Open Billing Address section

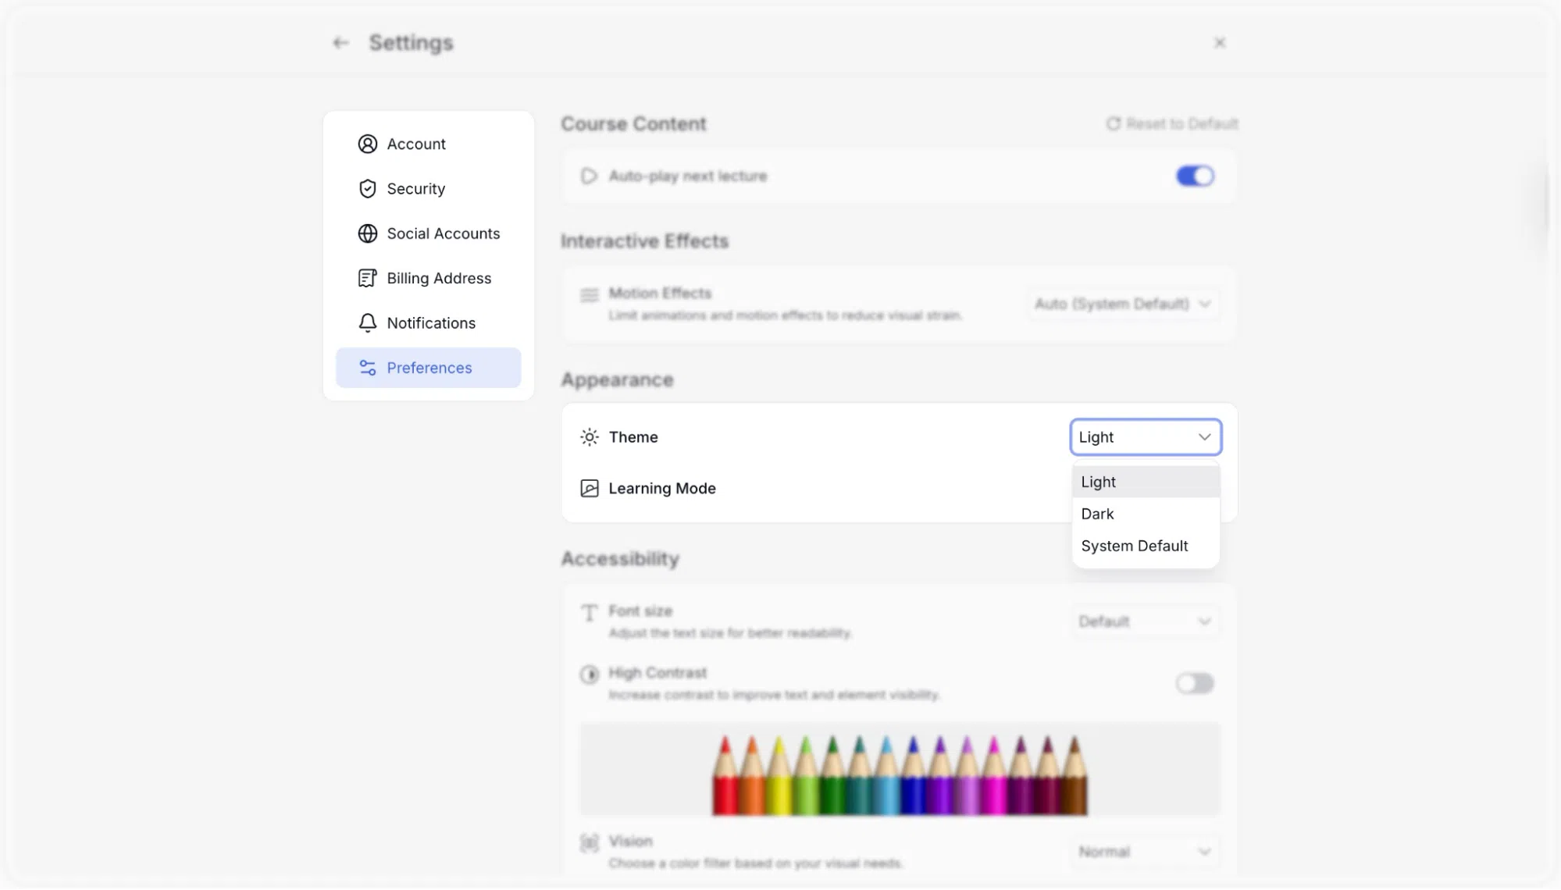tap(428, 279)
